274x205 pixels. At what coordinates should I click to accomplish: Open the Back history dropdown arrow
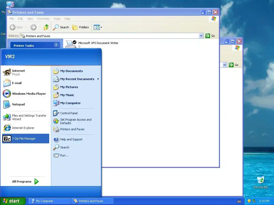click(26, 27)
